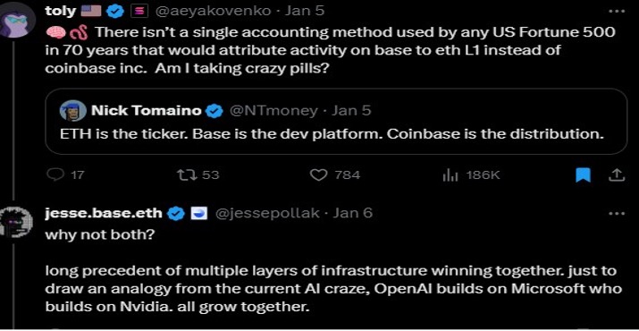Viewport: 639px width, 331px height.
Task: Click toly's verified blue badge
Action: (115, 11)
